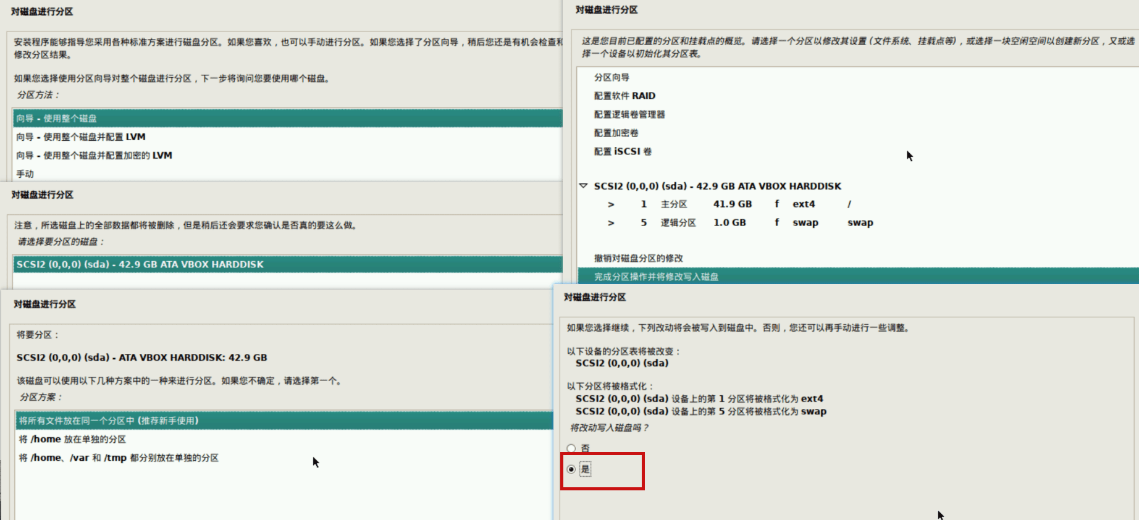
Task: Select 向导 - 使用整个磁盘并配置加密的 LVM
Action: coord(94,155)
